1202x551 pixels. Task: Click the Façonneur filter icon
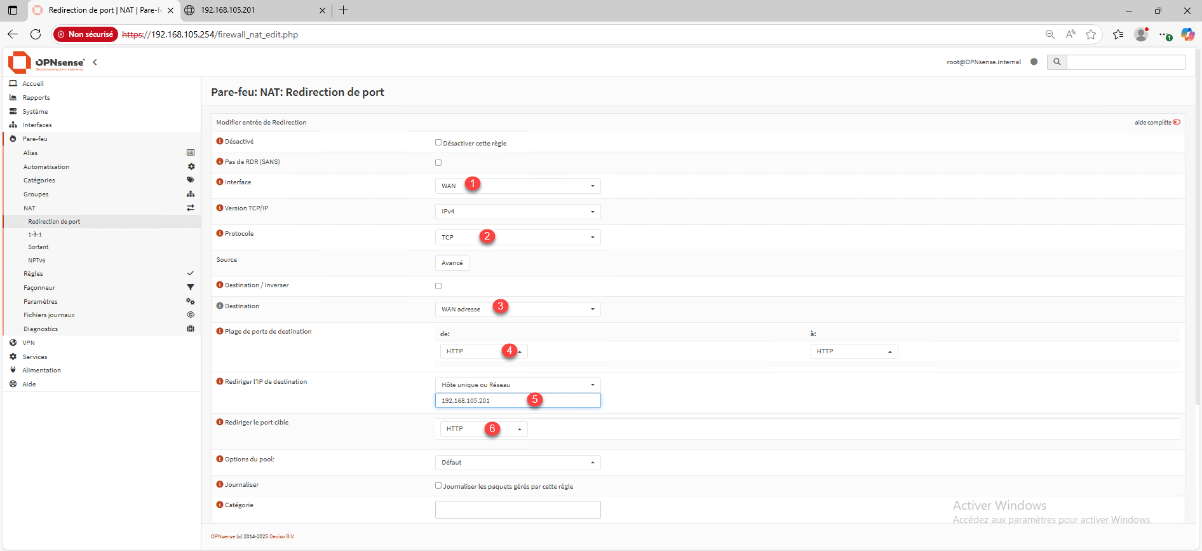pyautogui.click(x=191, y=287)
